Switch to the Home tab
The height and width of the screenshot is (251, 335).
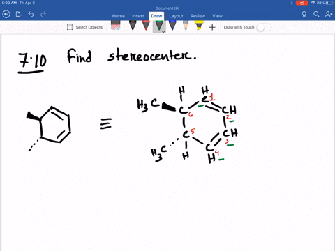coord(119,16)
